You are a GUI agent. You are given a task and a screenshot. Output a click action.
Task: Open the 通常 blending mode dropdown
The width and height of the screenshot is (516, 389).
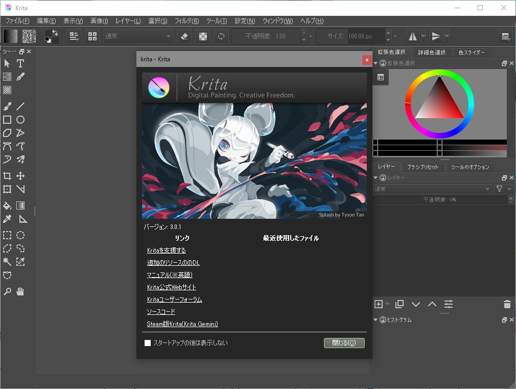(x=138, y=36)
